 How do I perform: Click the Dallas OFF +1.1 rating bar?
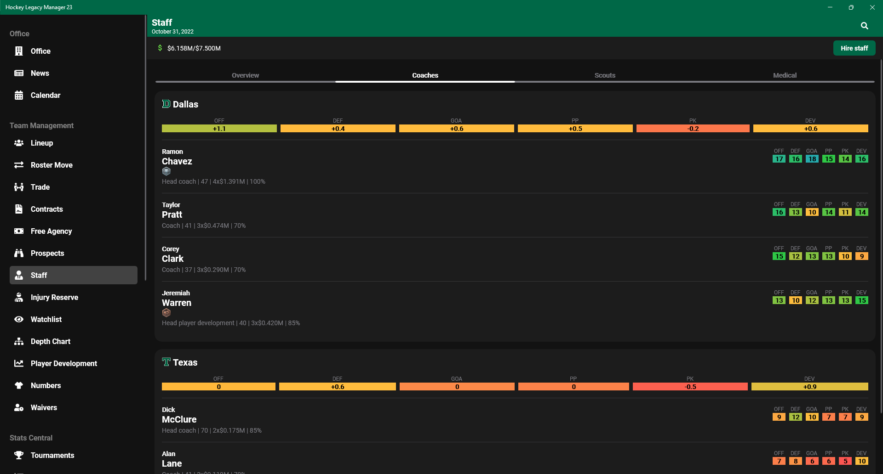coord(219,129)
